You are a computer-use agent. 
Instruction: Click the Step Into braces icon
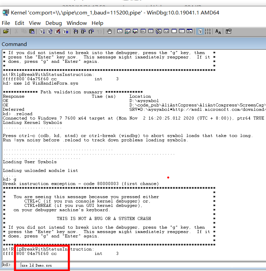pyautogui.click(x=76, y=31)
